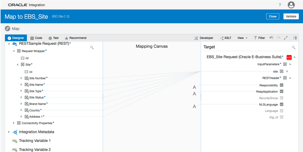The image size is (303, 152).
Task: Click the target site element icon
Action: point(282,71)
